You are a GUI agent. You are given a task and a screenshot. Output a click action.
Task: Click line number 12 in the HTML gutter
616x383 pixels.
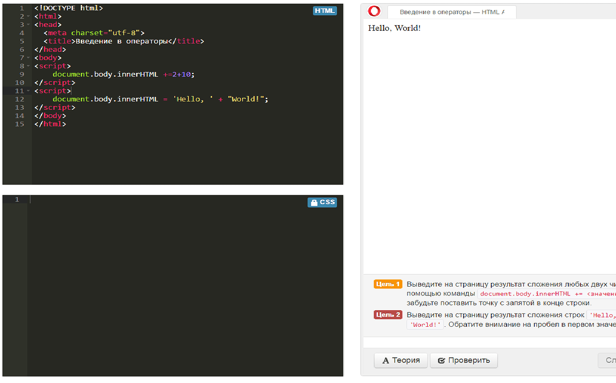click(20, 99)
